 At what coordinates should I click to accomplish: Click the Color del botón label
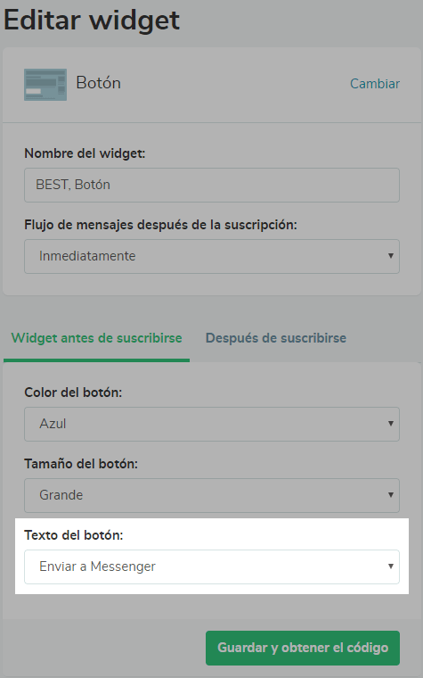tap(73, 393)
